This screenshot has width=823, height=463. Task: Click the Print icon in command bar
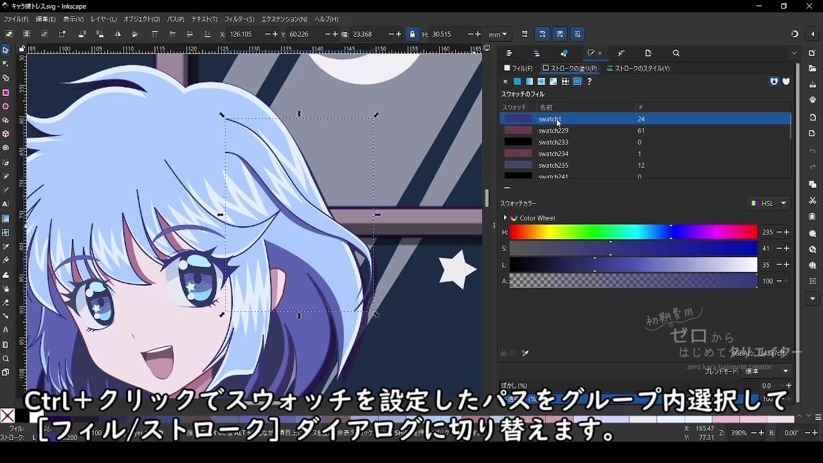pos(813,100)
